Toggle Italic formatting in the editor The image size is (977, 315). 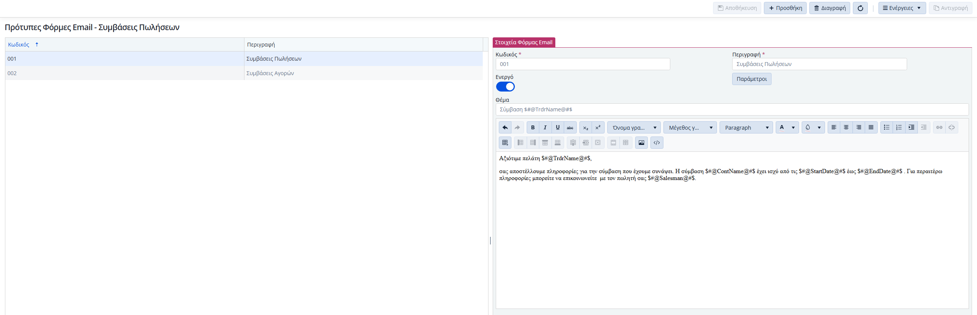tap(545, 127)
